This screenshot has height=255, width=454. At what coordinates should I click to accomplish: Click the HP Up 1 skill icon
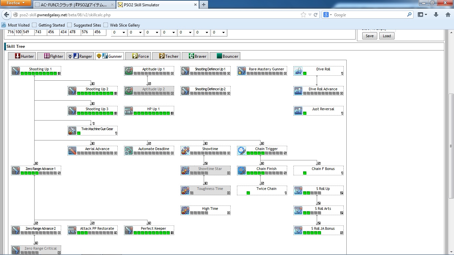click(x=129, y=111)
